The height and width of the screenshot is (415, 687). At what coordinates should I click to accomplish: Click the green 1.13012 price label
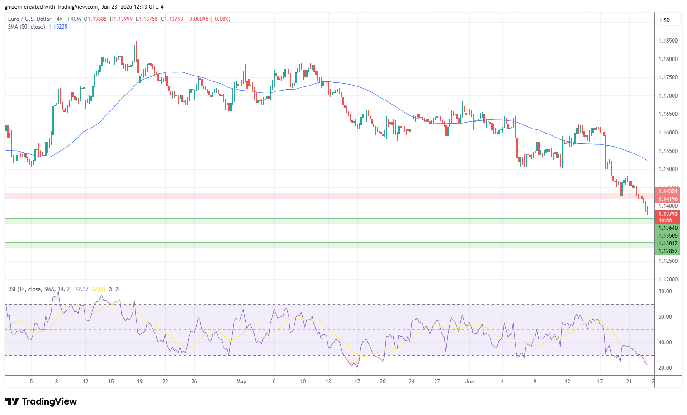tap(668, 243)
